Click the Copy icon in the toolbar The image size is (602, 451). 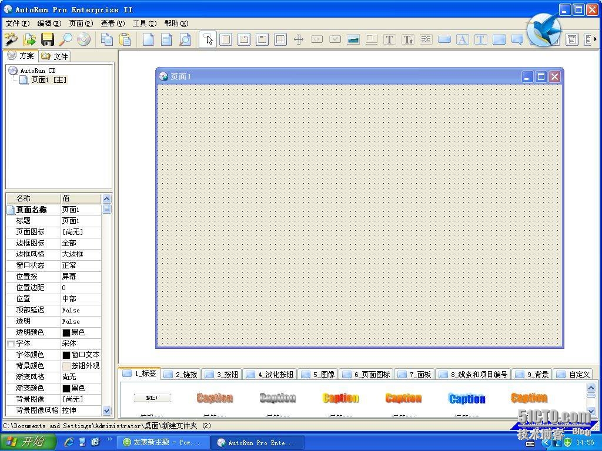[107, 39]
